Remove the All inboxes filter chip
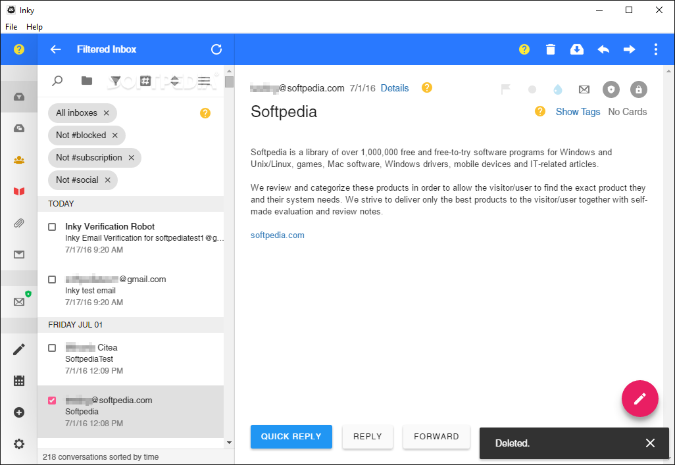The image size is (675, 465). tap(107, 113)
